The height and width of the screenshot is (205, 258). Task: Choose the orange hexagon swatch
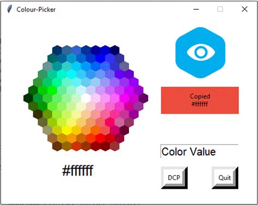tap(95, 130)
